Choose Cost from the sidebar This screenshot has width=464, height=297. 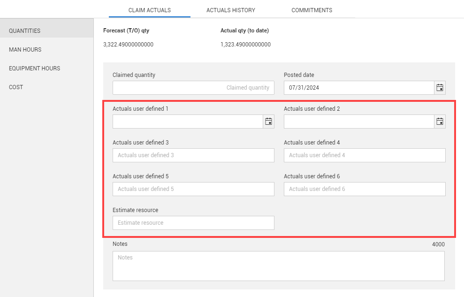pyautogui.click(x=16, y=87)
